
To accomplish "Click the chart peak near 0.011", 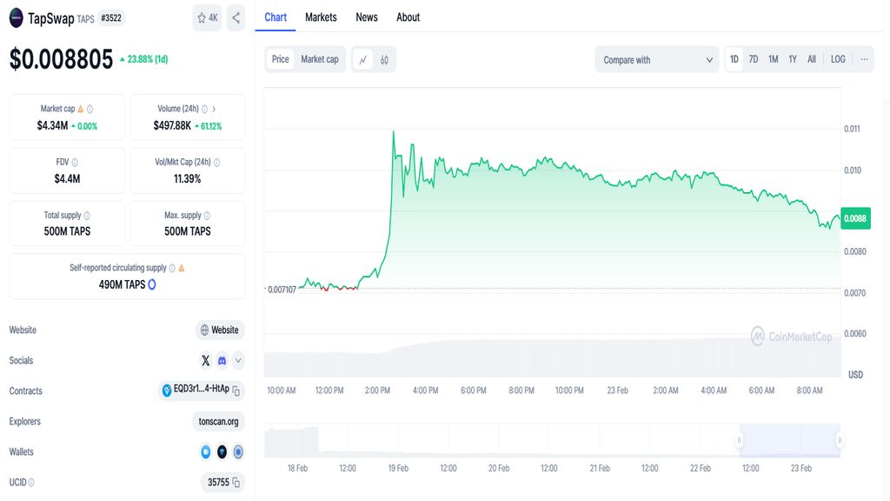I will [x=394, y=132].
